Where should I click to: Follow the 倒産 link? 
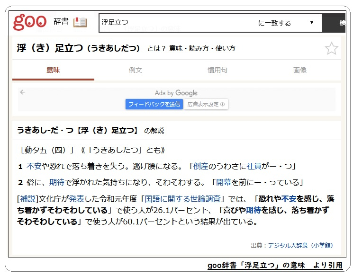tap(201, 166)
